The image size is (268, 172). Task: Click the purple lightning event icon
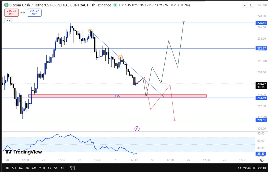coord(137,129)
